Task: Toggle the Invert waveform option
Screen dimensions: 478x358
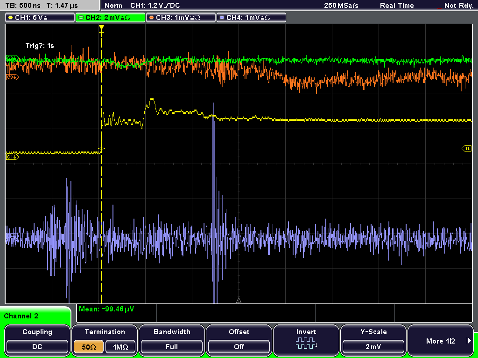Action: point(306,340)
